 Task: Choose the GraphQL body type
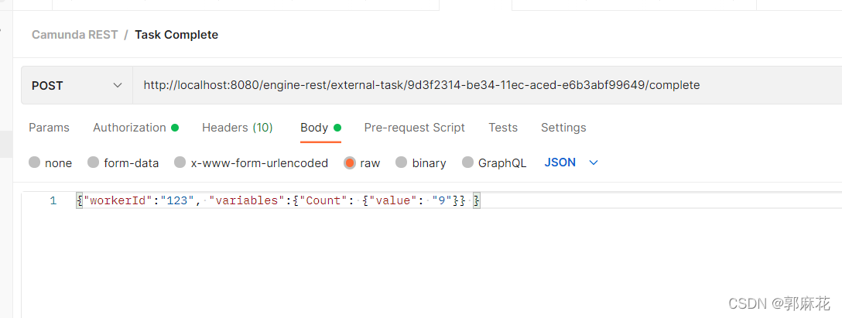[x=468, y=162]
